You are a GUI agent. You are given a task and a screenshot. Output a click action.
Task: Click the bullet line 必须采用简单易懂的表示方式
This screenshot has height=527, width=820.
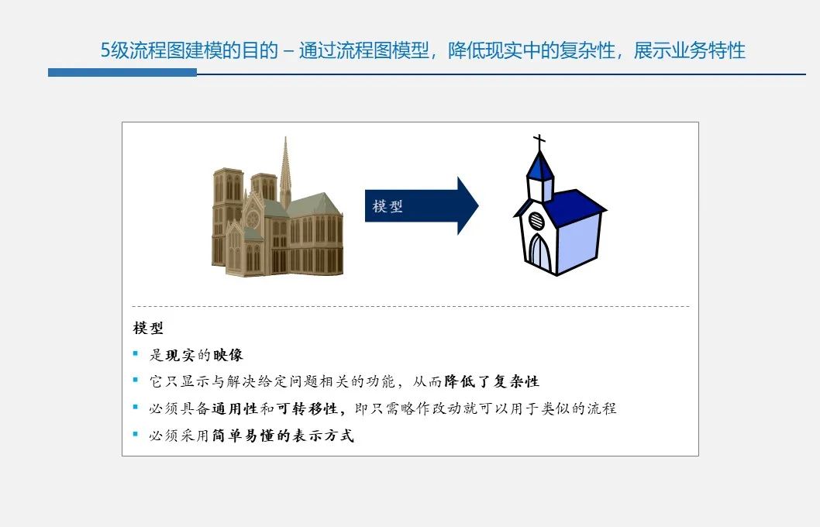(252, 436)
